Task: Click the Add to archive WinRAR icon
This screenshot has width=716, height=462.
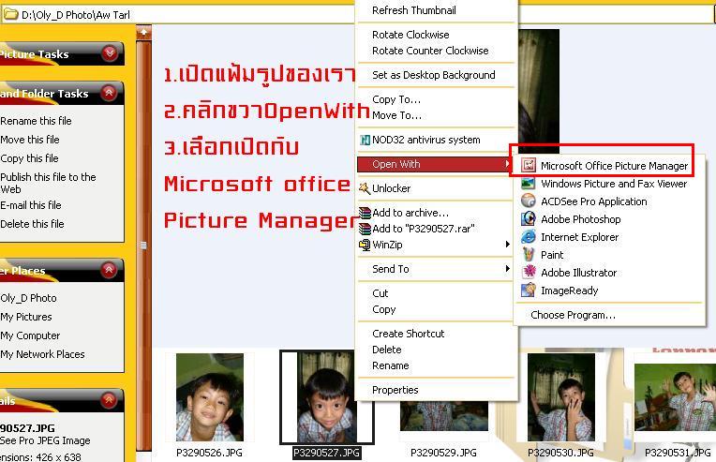Action: [365, 213]
